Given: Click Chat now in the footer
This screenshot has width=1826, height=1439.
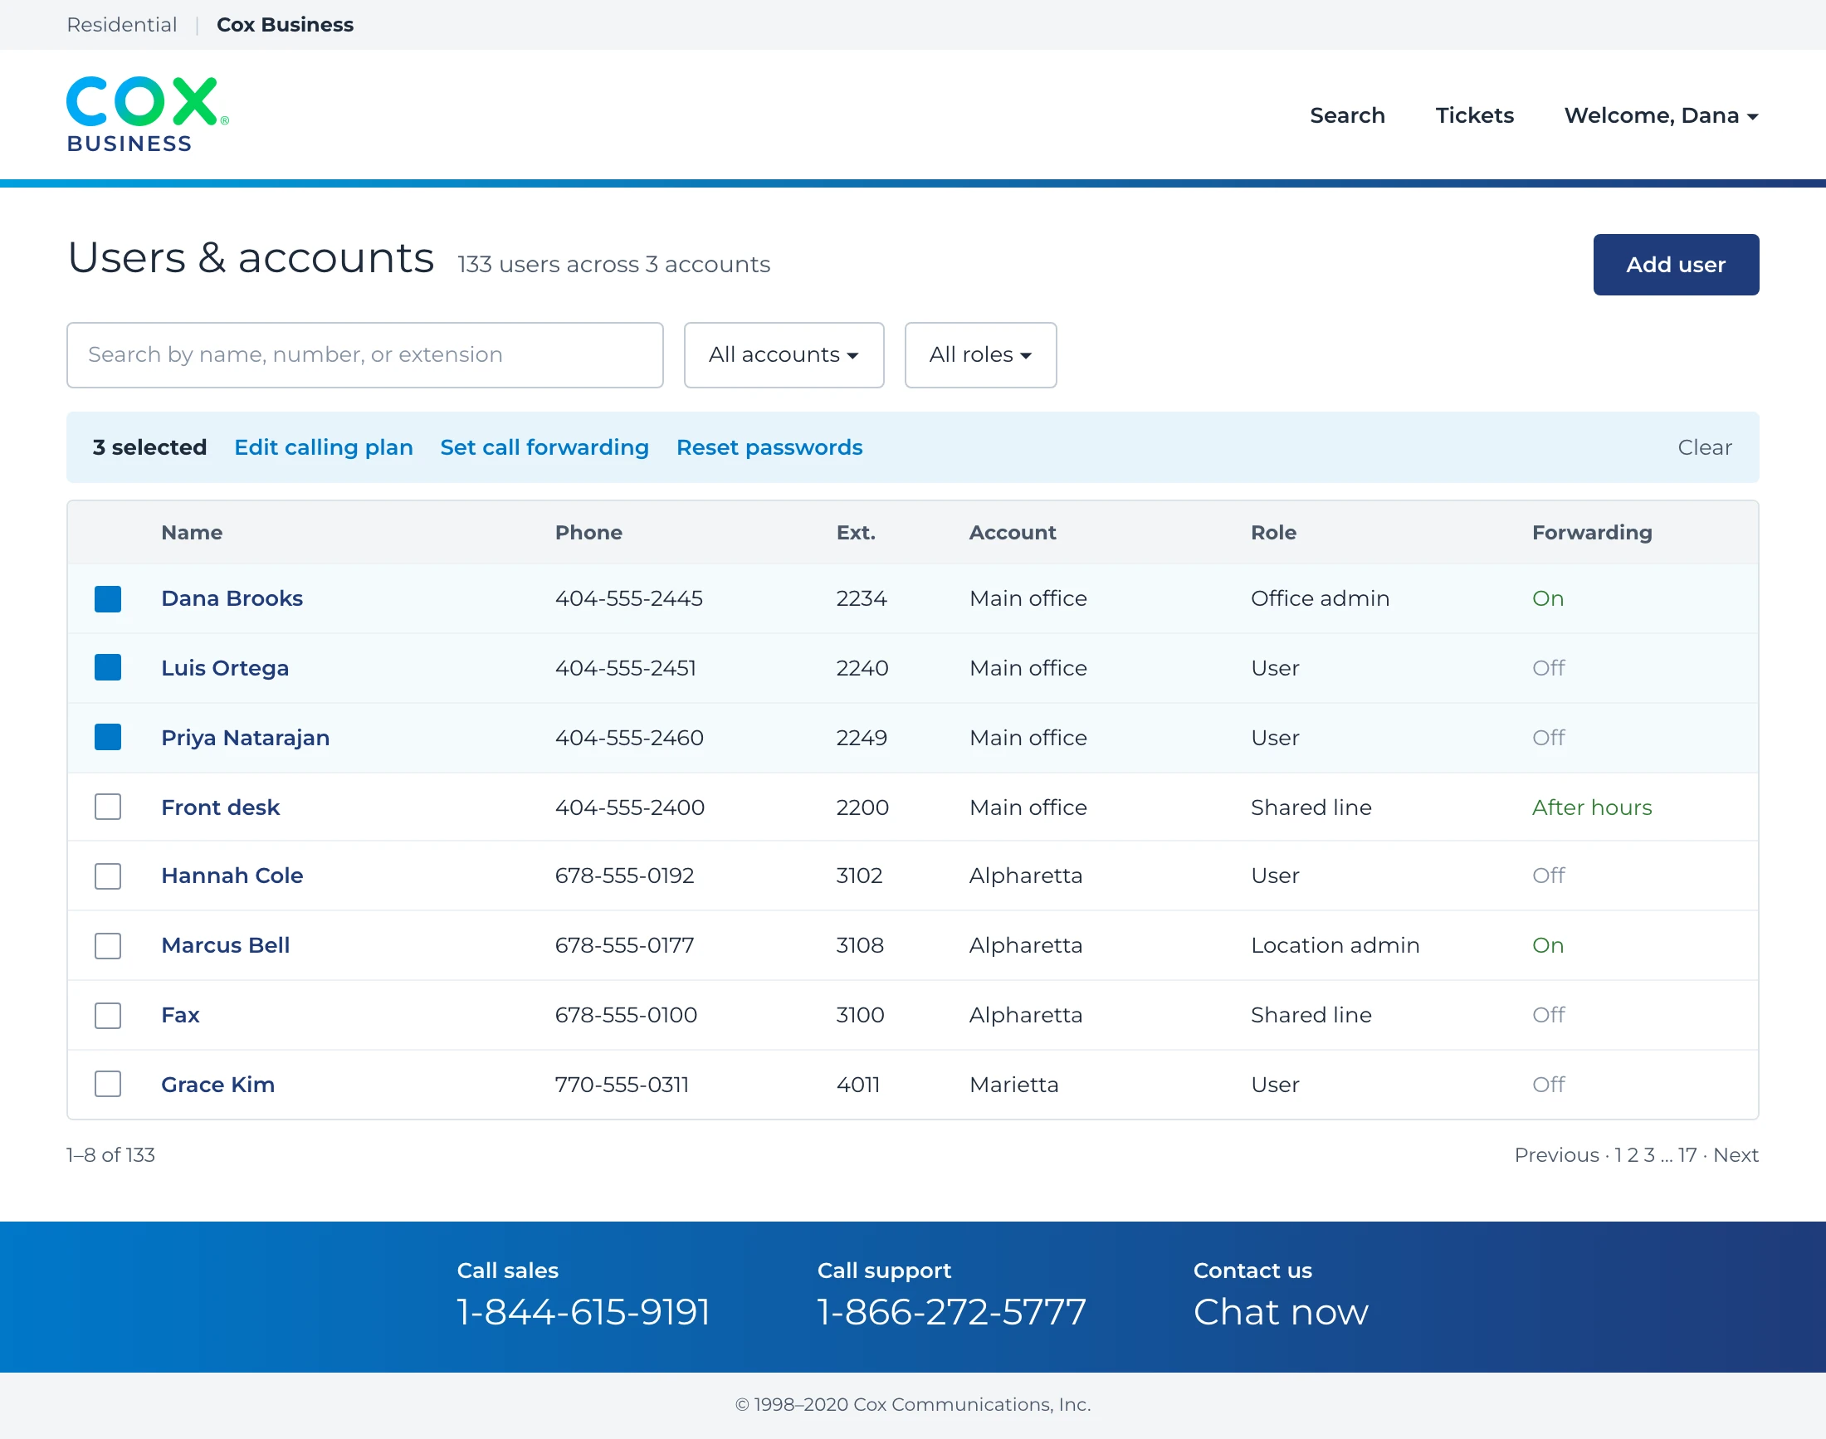Looking at the screenshot, I should [1280, 1312].
